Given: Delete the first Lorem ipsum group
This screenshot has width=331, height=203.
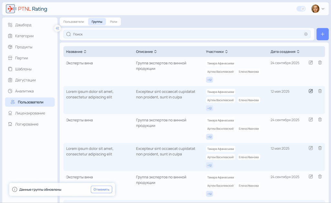Looking at the screenshot, I should [x=320, y=91].
